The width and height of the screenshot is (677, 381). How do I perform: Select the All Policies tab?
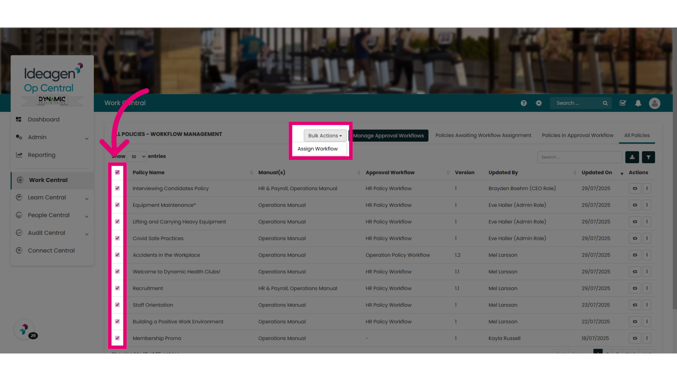click(x=637, y=135)
